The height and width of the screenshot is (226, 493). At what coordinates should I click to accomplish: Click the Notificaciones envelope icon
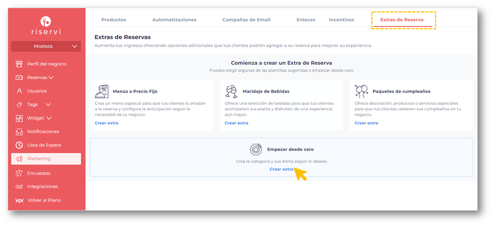click(x=19, y=131)
